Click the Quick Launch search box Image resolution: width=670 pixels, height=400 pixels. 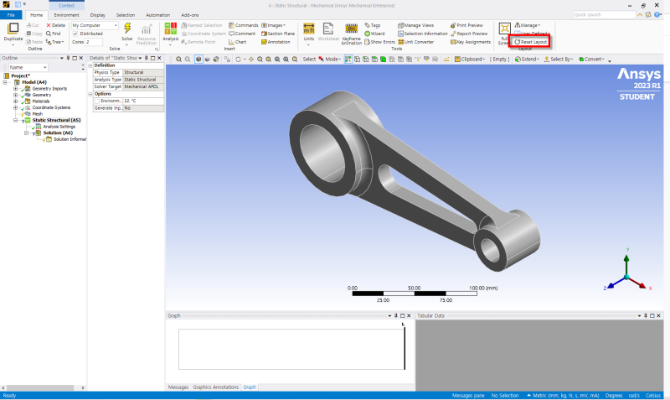point(604,15)
